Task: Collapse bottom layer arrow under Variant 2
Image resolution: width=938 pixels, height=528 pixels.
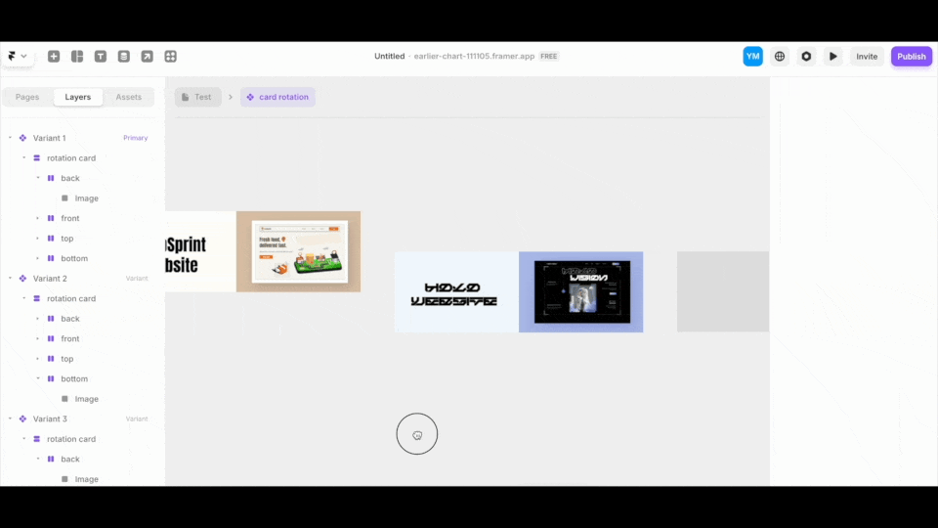Action: (38, 378)
